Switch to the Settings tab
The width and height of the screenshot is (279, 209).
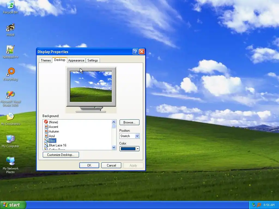[93, 60]
